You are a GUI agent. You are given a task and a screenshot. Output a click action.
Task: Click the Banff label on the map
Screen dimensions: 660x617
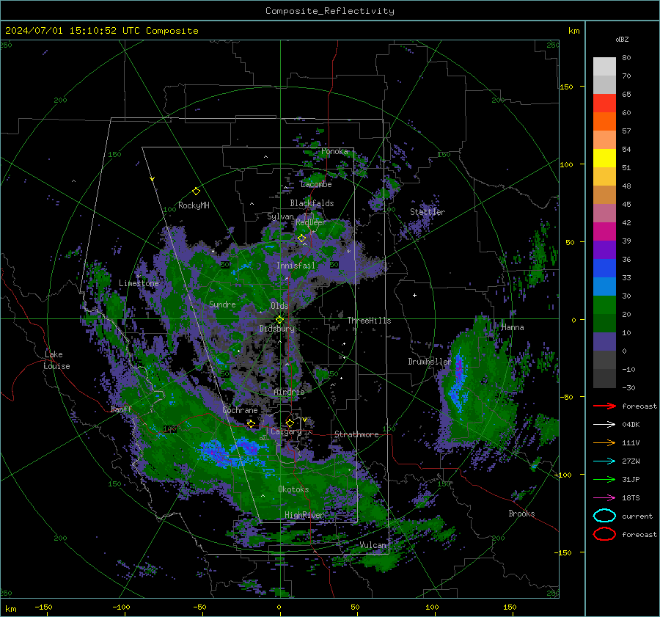pyautogui.click(x=121, y=409)
